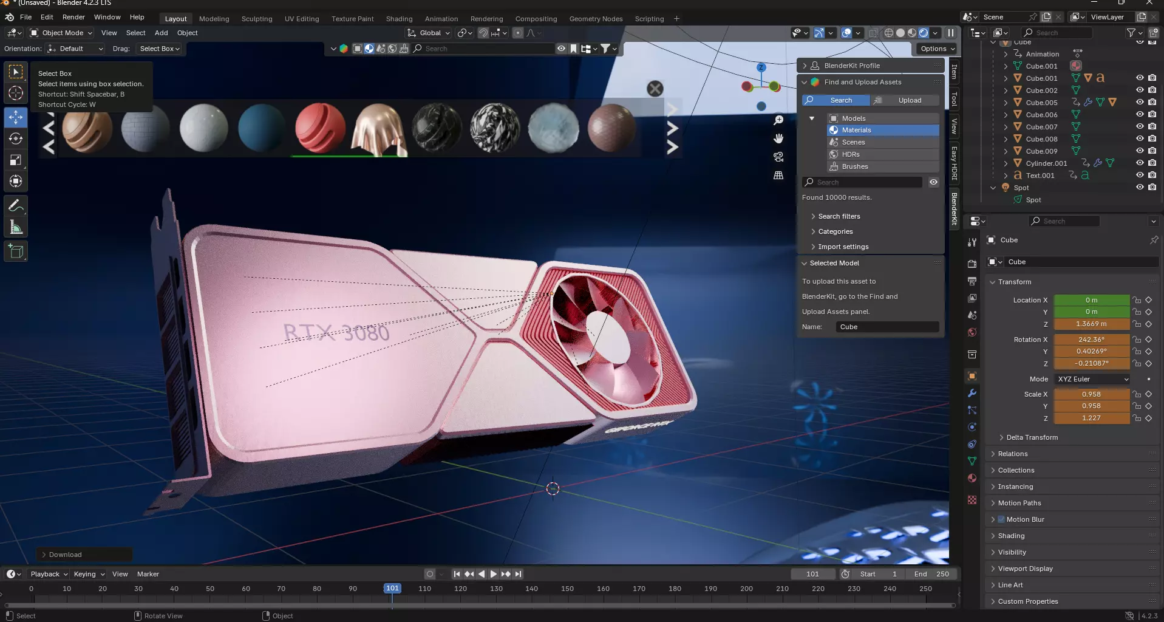Jump to timeline end frame
The width and height of the screenshot is (1164, 622).
click(x=518, y=574)
